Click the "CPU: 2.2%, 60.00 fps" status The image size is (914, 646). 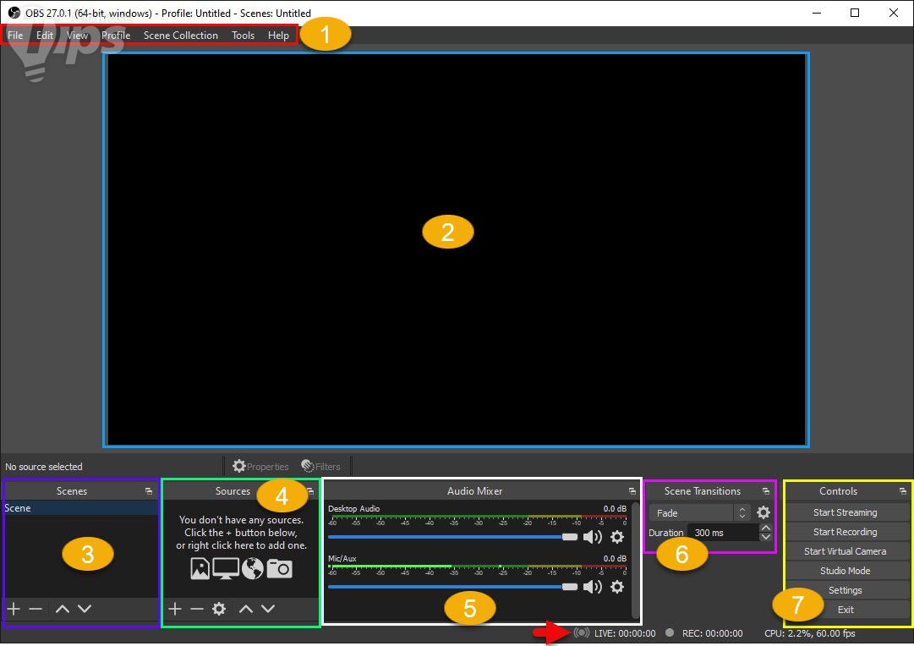click(810, 633)
